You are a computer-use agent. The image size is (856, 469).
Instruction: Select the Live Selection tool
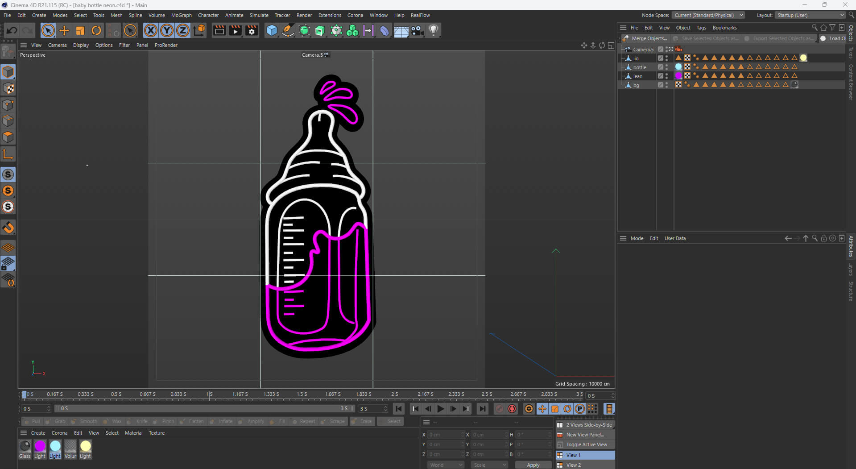click(48, 30)
